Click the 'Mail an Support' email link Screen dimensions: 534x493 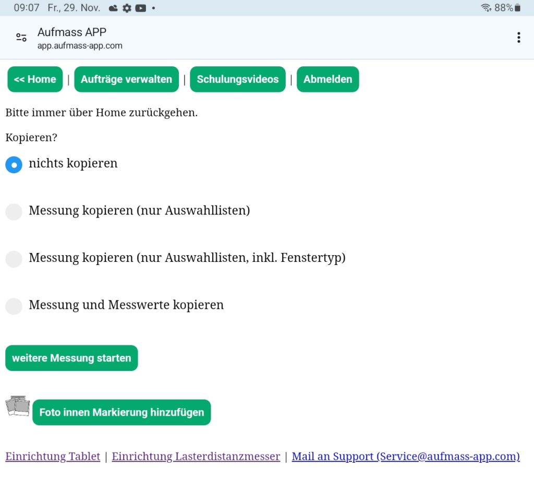[406, 456]
